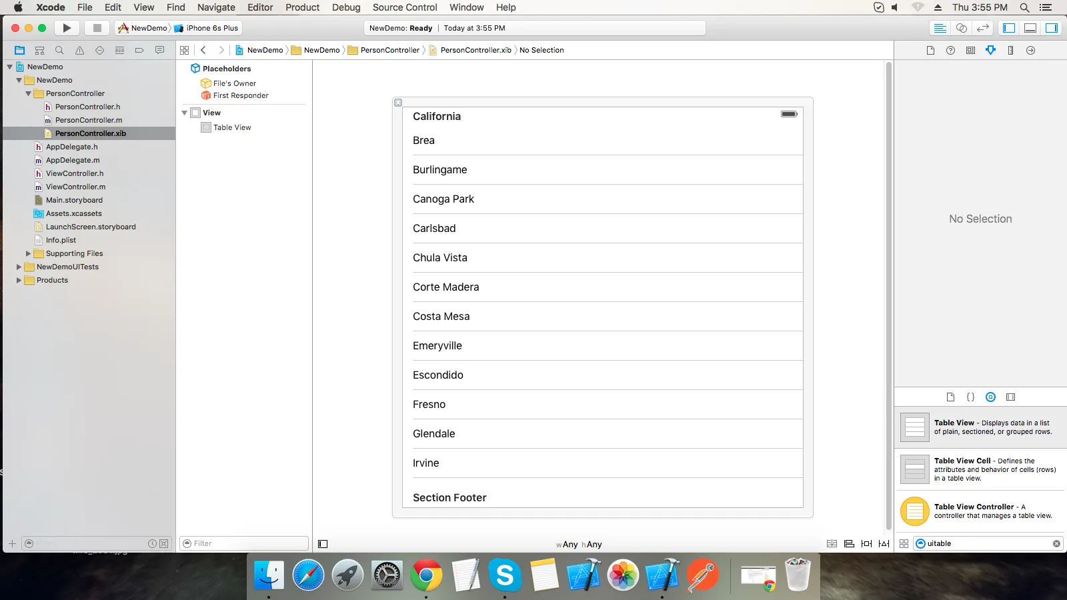The width and height of the screenshot is (1067, 600).
Task: Open the Connections inspector
Action: 1030,50
